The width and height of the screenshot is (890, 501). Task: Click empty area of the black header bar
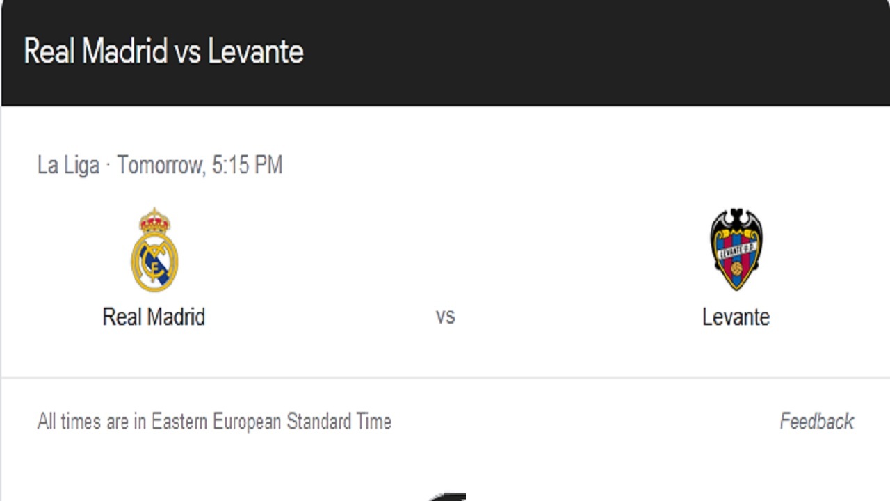591,53
